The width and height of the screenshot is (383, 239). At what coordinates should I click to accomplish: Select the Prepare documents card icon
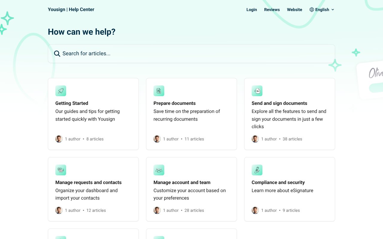[159, 91]
